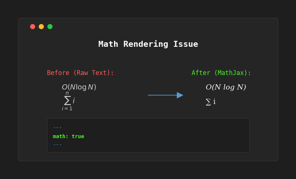
Task: Click the large sigma under Before
Action: [67, 101]
